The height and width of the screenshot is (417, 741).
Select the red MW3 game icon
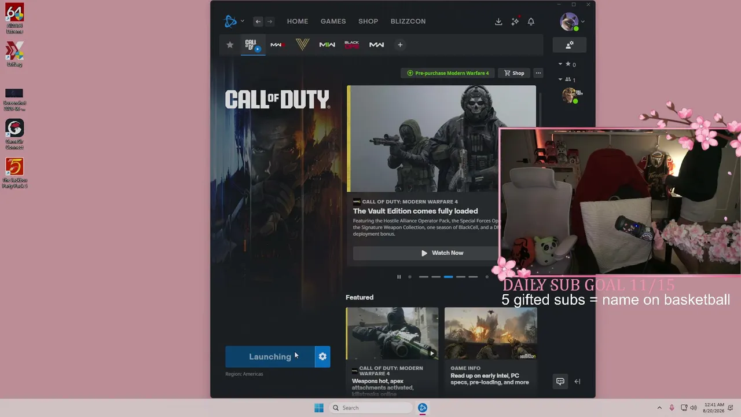[277, 45]
